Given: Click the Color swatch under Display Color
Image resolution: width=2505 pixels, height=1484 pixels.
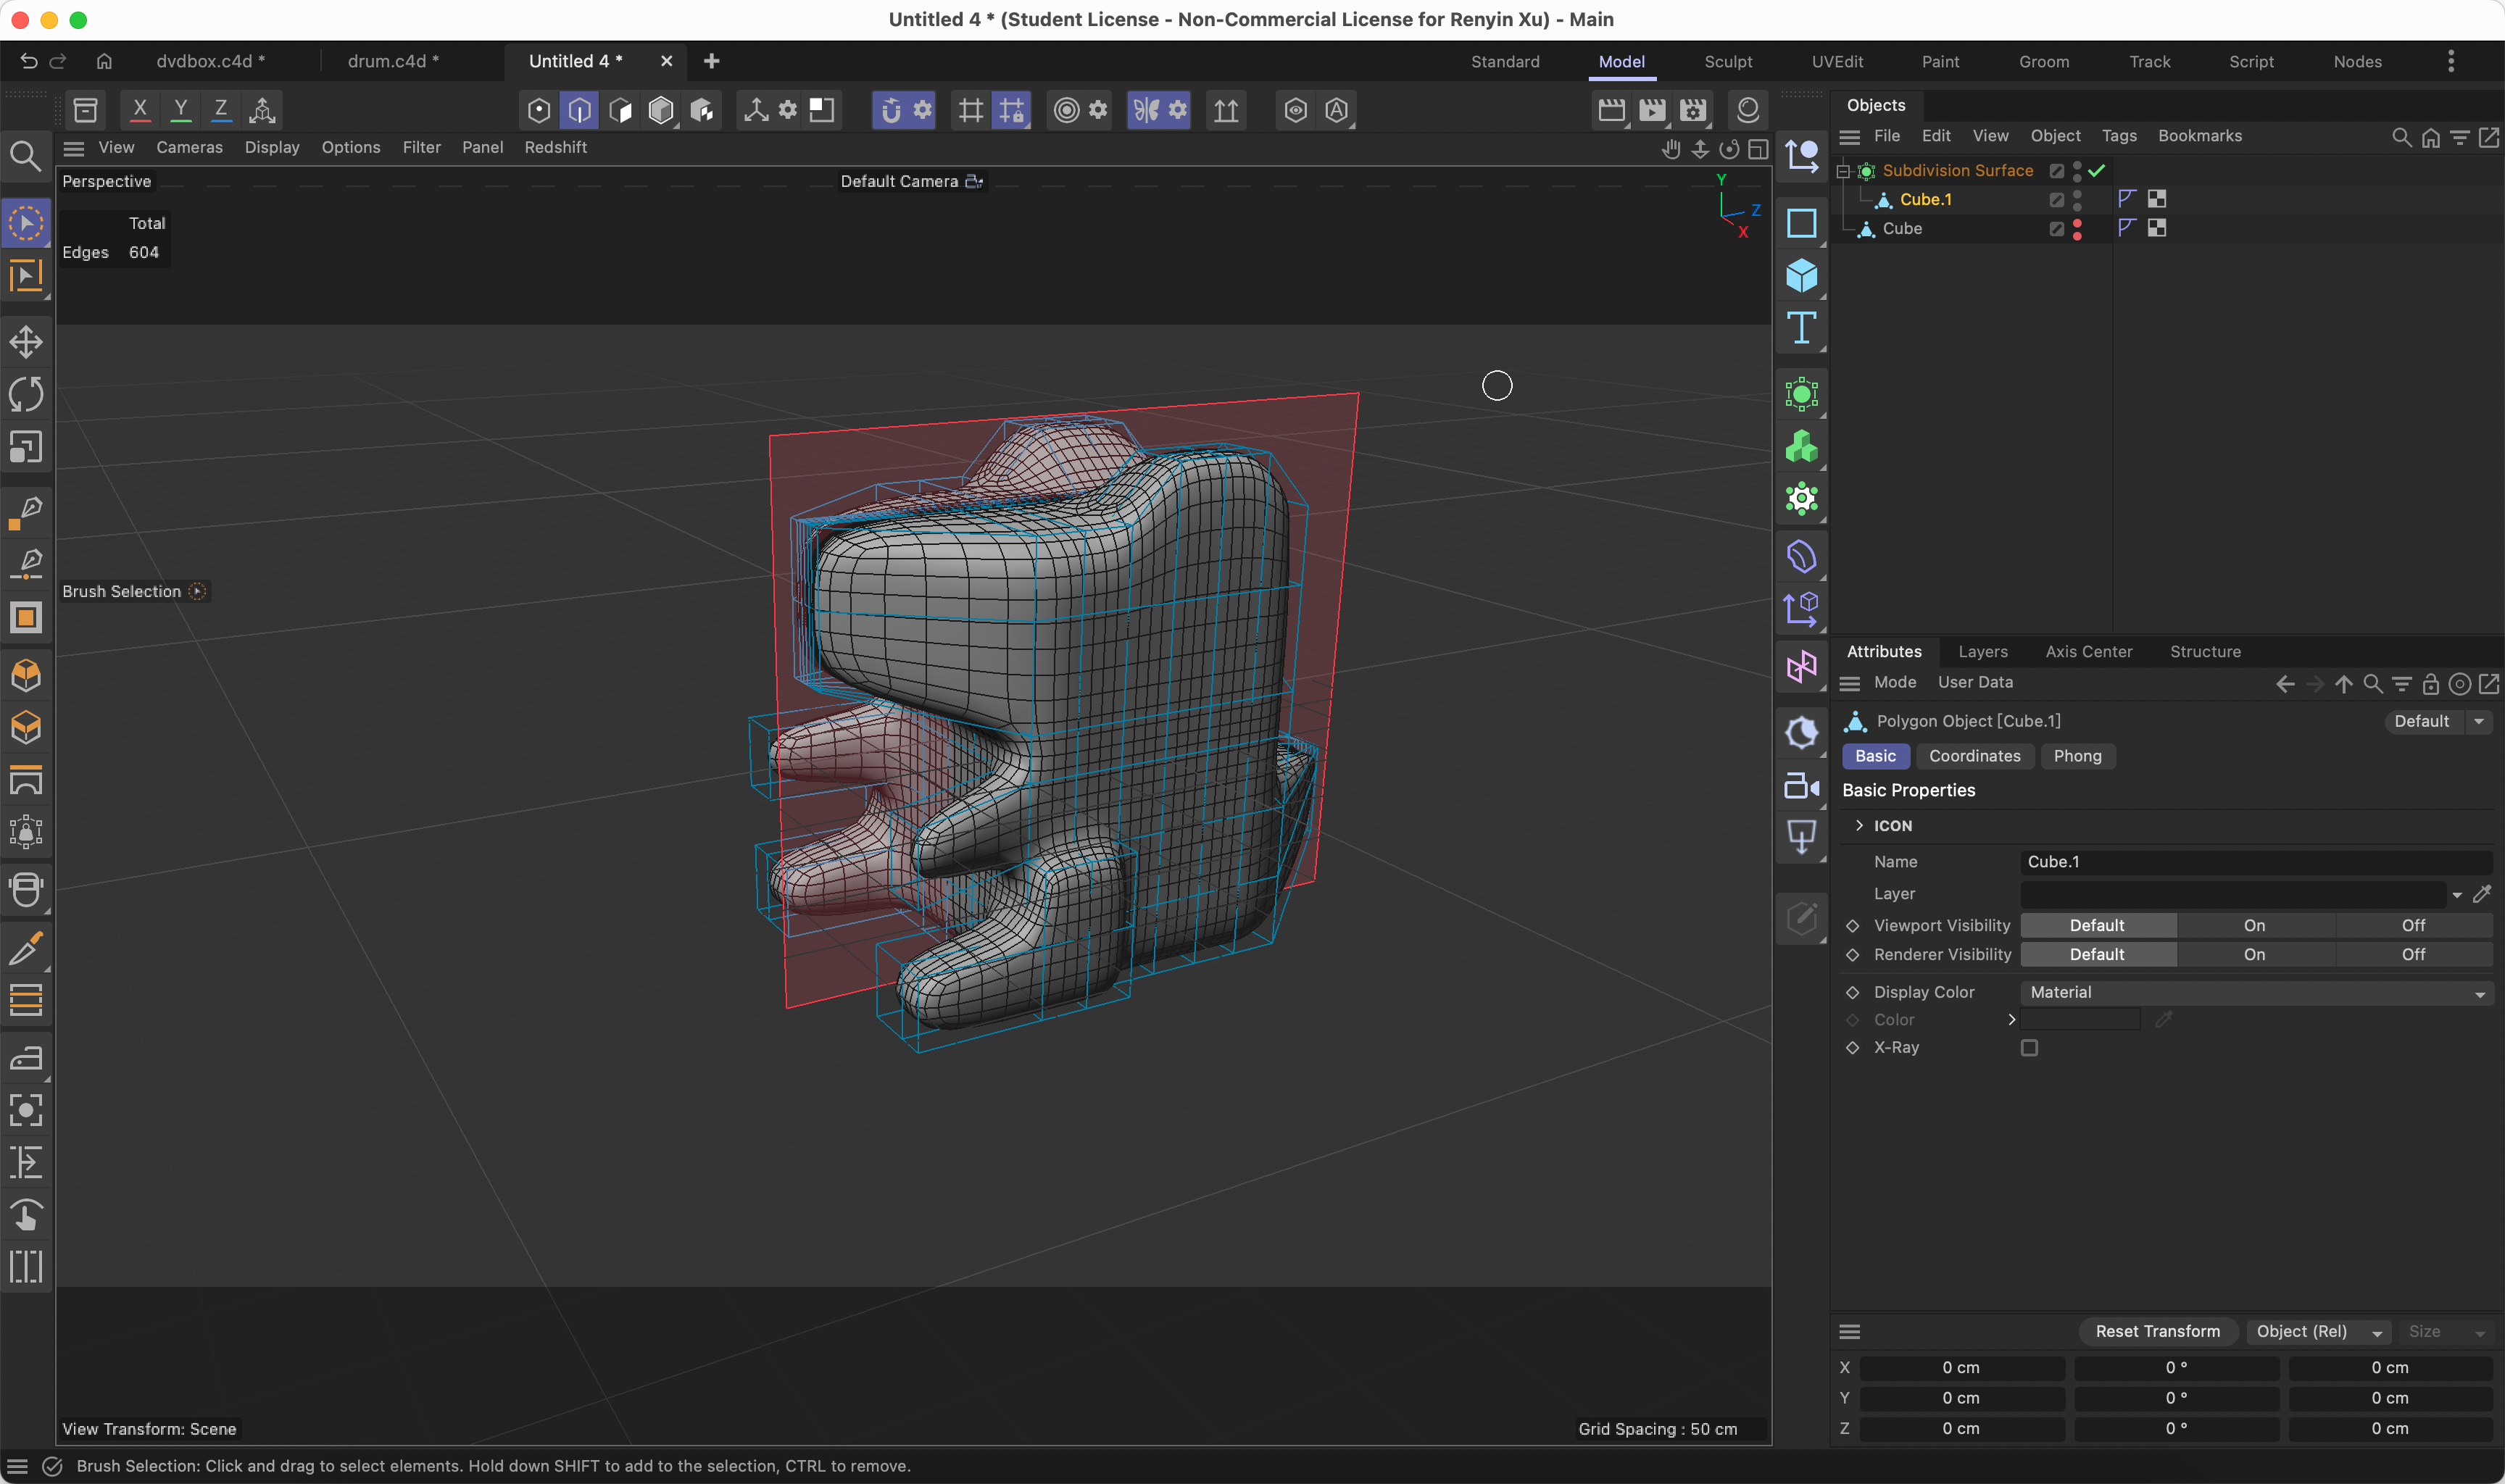Looking at the screenshot, I should [2080, 1019].
